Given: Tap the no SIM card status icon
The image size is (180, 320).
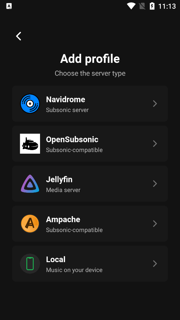Looking at the screenshot, I should click(x=142, y=6).
